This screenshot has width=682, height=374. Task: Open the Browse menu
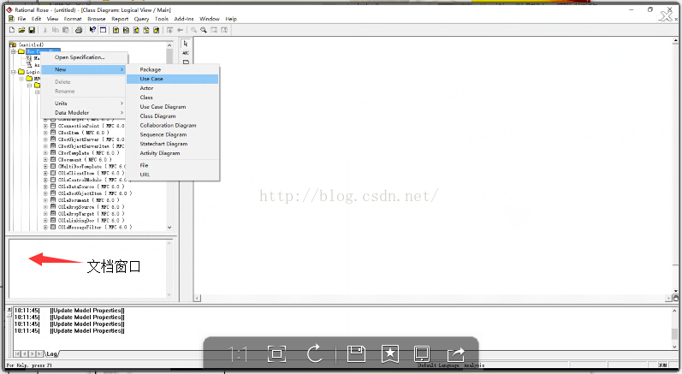coord(97,19)
